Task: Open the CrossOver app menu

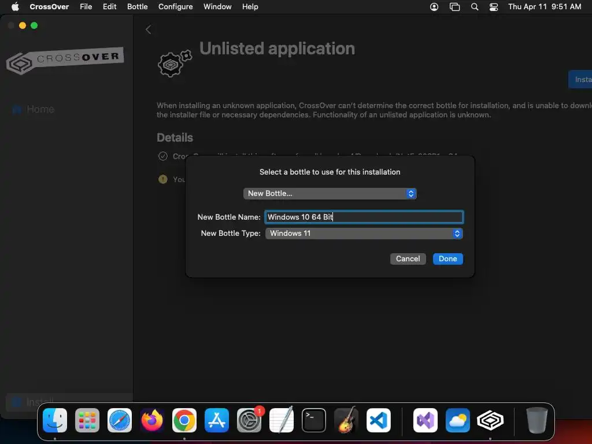Action: coord(49,6)
